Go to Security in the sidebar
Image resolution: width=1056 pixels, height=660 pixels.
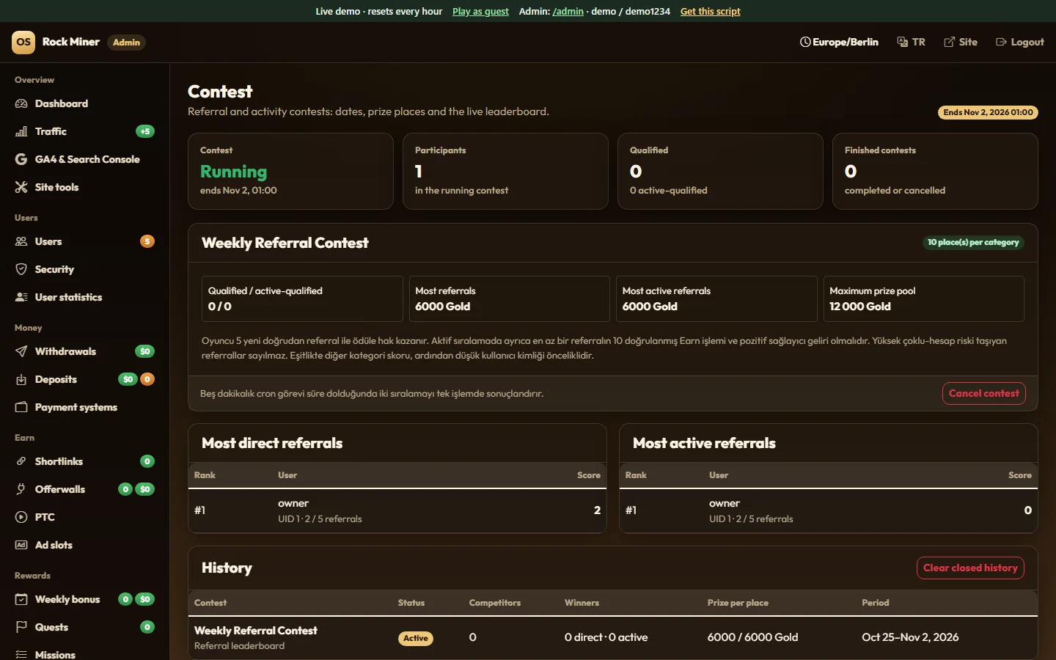coord(85,269)
